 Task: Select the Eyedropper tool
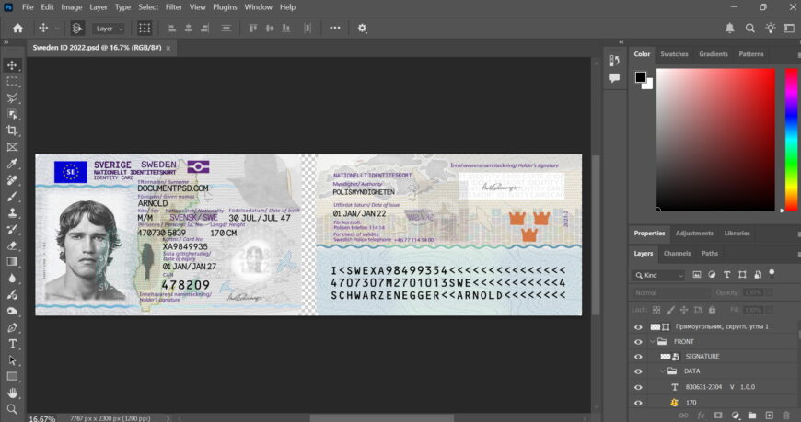click(x=12, y=164)
